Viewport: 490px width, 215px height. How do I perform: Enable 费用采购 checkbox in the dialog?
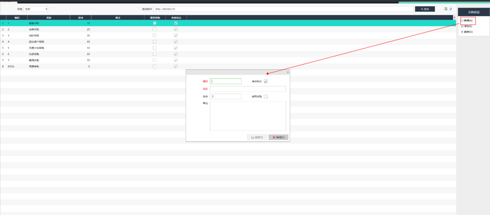click(x=266, y=96)
